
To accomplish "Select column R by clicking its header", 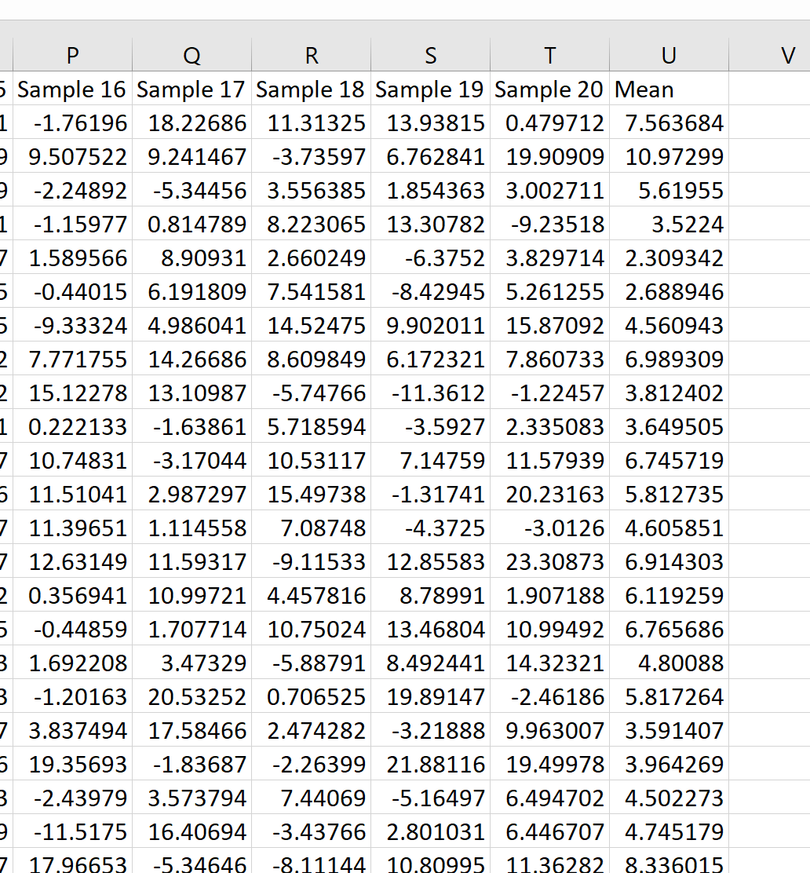I will [x=310, y=56].
